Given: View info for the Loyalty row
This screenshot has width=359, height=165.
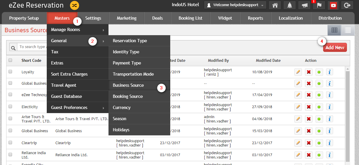Looking at the screenshot, I should click(x=330, y=72).
